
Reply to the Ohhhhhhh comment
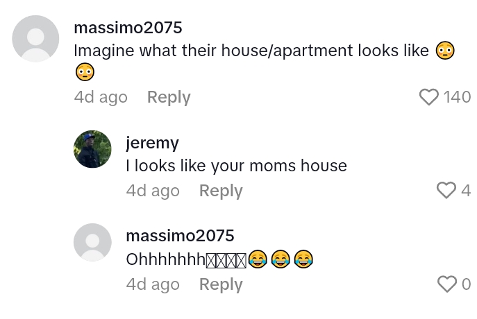coord(221,284)
